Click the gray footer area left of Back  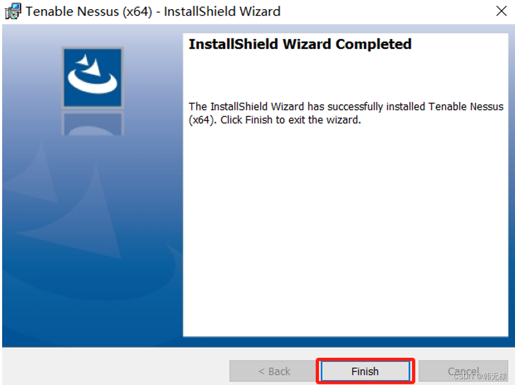click(x=115, y=366)
